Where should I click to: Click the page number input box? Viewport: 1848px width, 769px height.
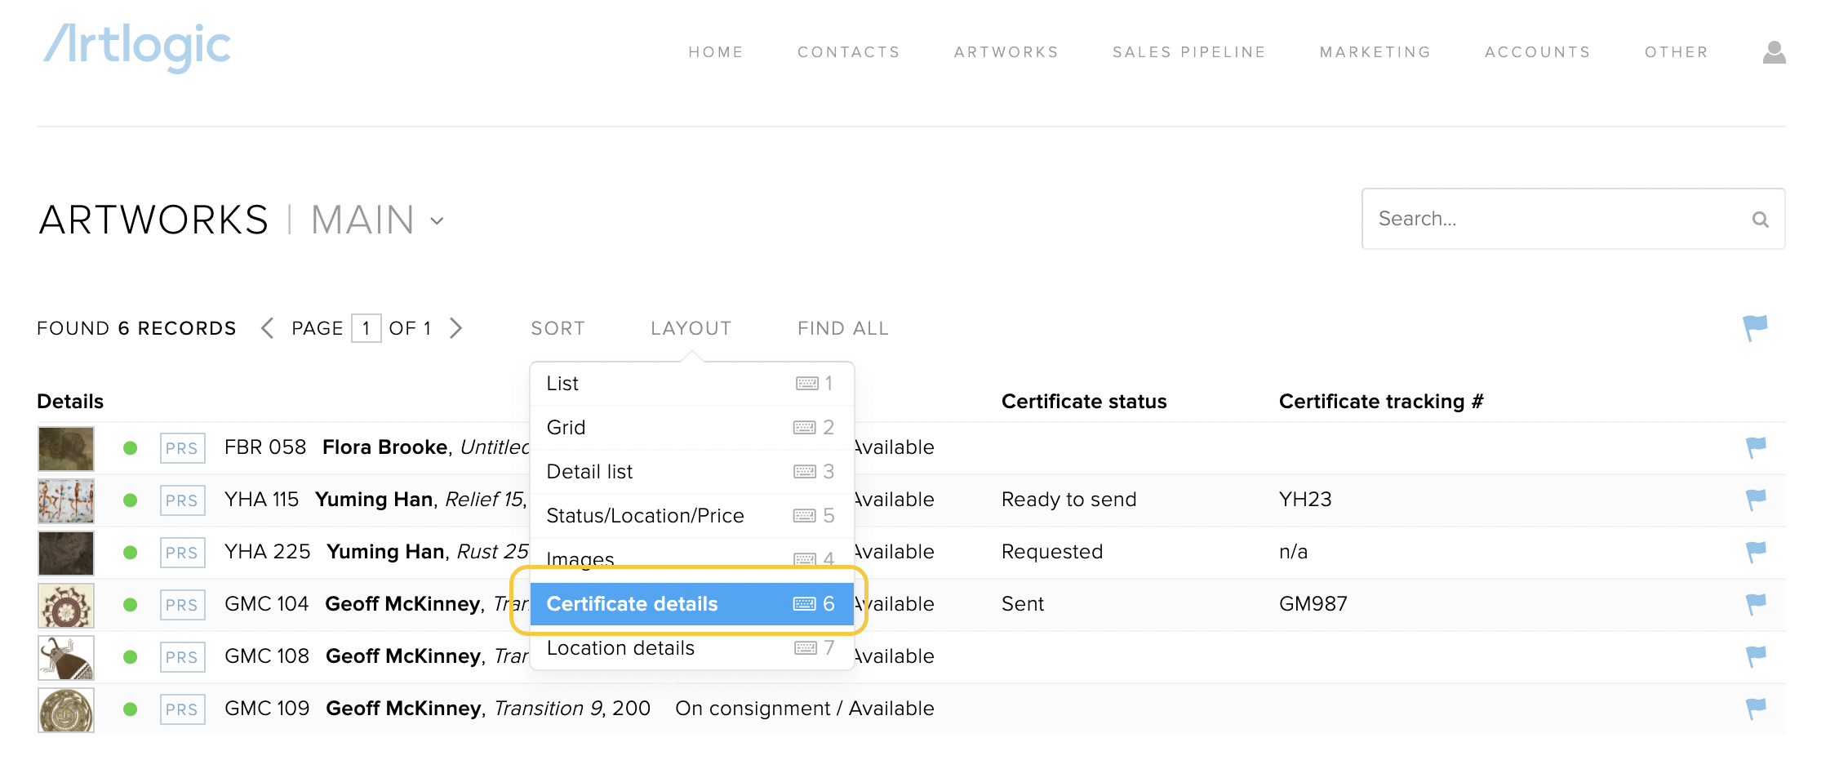tap(366, 328)
